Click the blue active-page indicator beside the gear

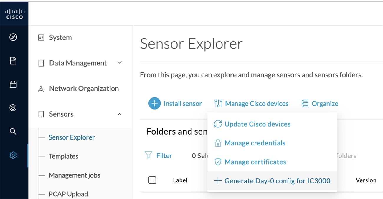tap(27, 155)
